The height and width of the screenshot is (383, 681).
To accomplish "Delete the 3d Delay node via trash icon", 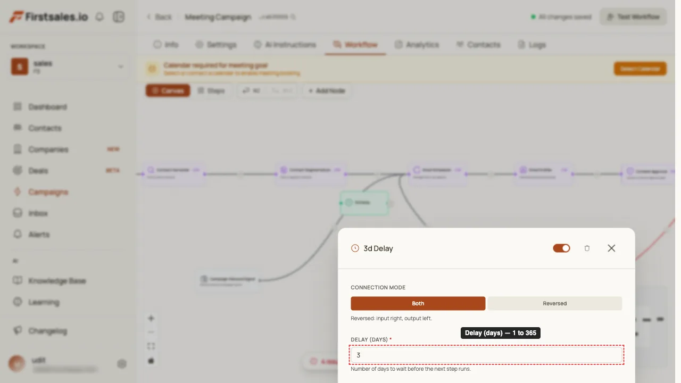I will pos(587,248).
